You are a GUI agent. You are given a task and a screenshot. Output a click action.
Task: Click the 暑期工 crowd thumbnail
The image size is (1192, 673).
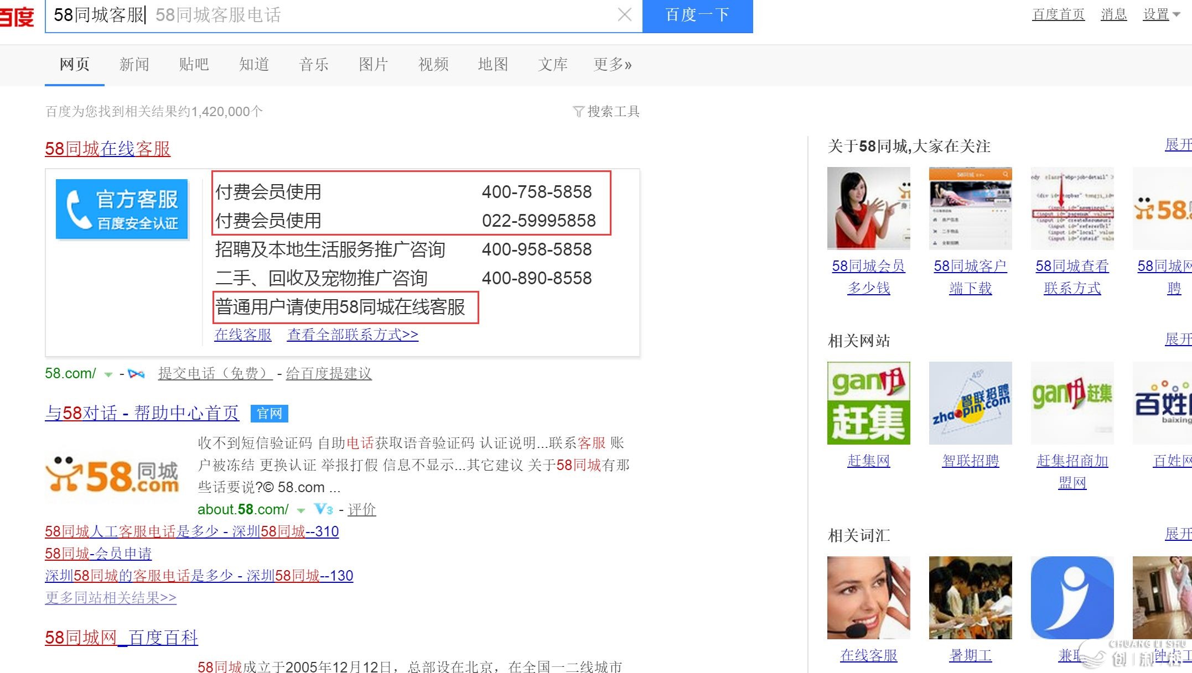971,598
